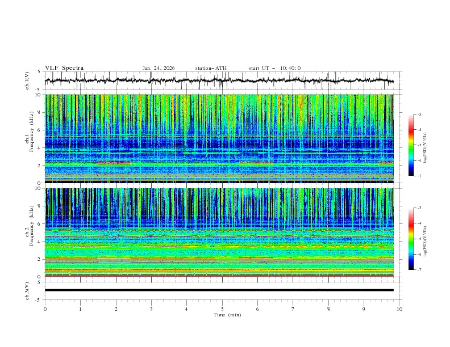Viewport: 450px width, 347px height.
Task: Click the "station=ATH" label
Action: (x=211, y=68)
